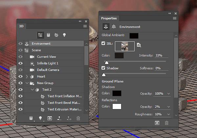The width and height of the screenshot is (197, 138).
Task: Adjust the IBL Intensity slider handle
Action: click(106, 62)
